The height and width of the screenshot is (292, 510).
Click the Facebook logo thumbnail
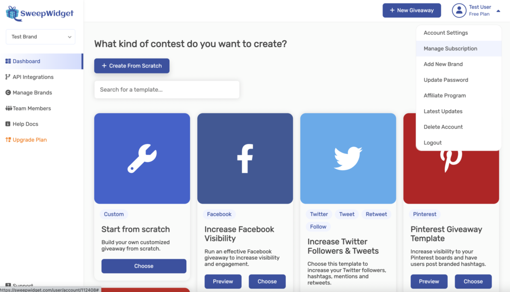(245, 158)
